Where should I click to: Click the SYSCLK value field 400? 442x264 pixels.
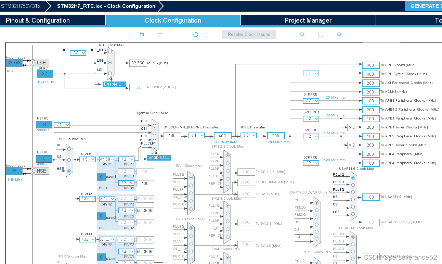[x=172, y=136]
